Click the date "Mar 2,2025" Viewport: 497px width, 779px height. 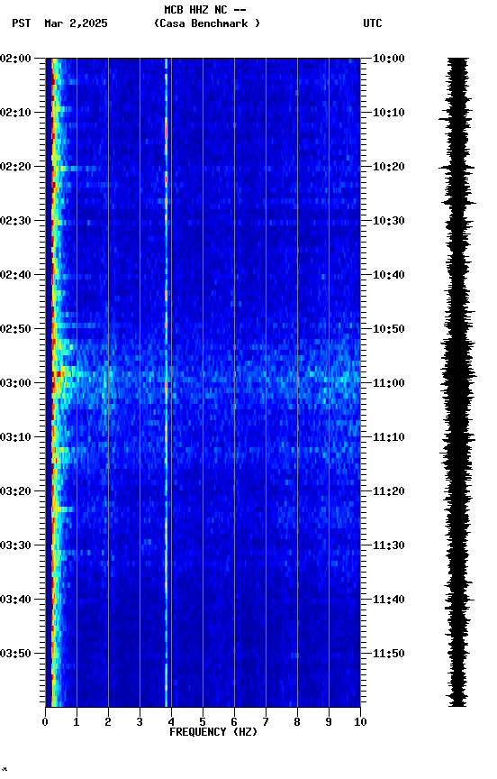click(76, 23)
